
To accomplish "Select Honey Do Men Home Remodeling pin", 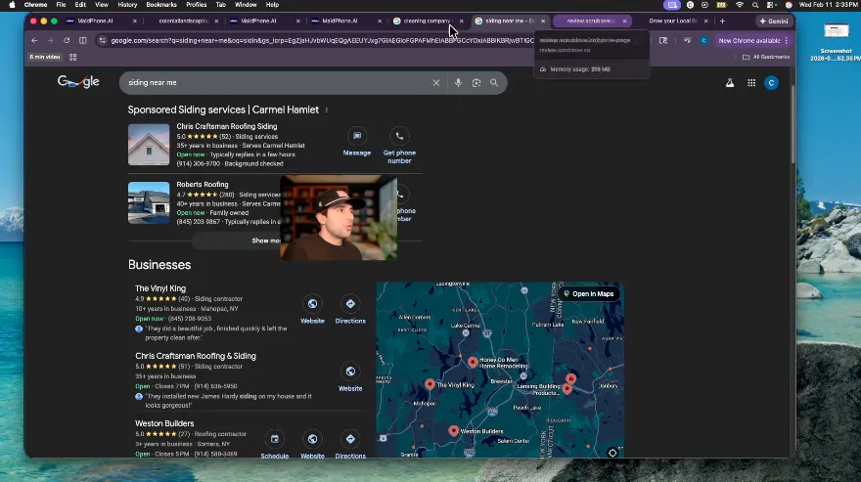I will pyautogui.click(x=473, y=361).
